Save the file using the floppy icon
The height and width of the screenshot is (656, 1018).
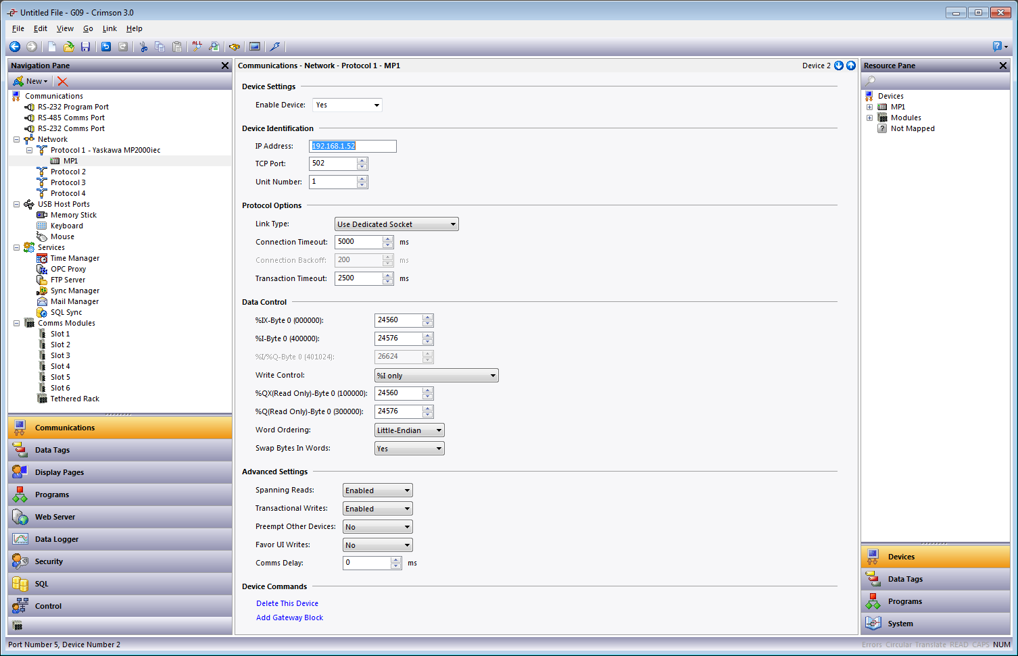coord(85,47)
